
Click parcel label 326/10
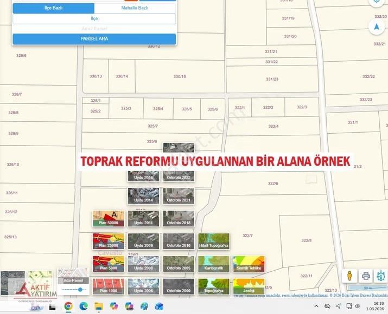[x=13, y=165]
